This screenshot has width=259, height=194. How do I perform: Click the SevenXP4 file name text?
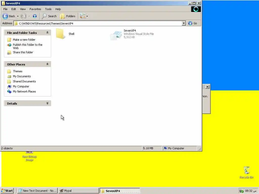130,31
